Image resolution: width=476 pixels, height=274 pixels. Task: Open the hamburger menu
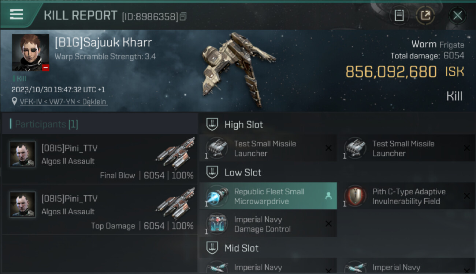[16, 15]
